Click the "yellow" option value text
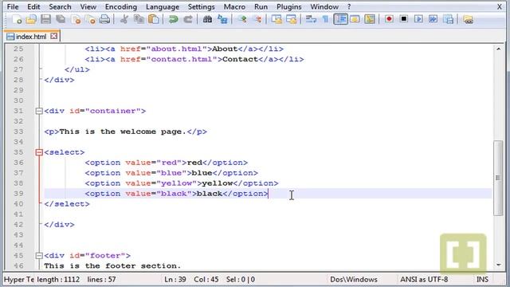 click(x=177, y=183)
